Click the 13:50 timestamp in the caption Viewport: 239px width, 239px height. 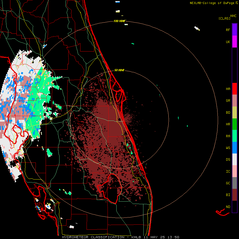click(173, 237)
